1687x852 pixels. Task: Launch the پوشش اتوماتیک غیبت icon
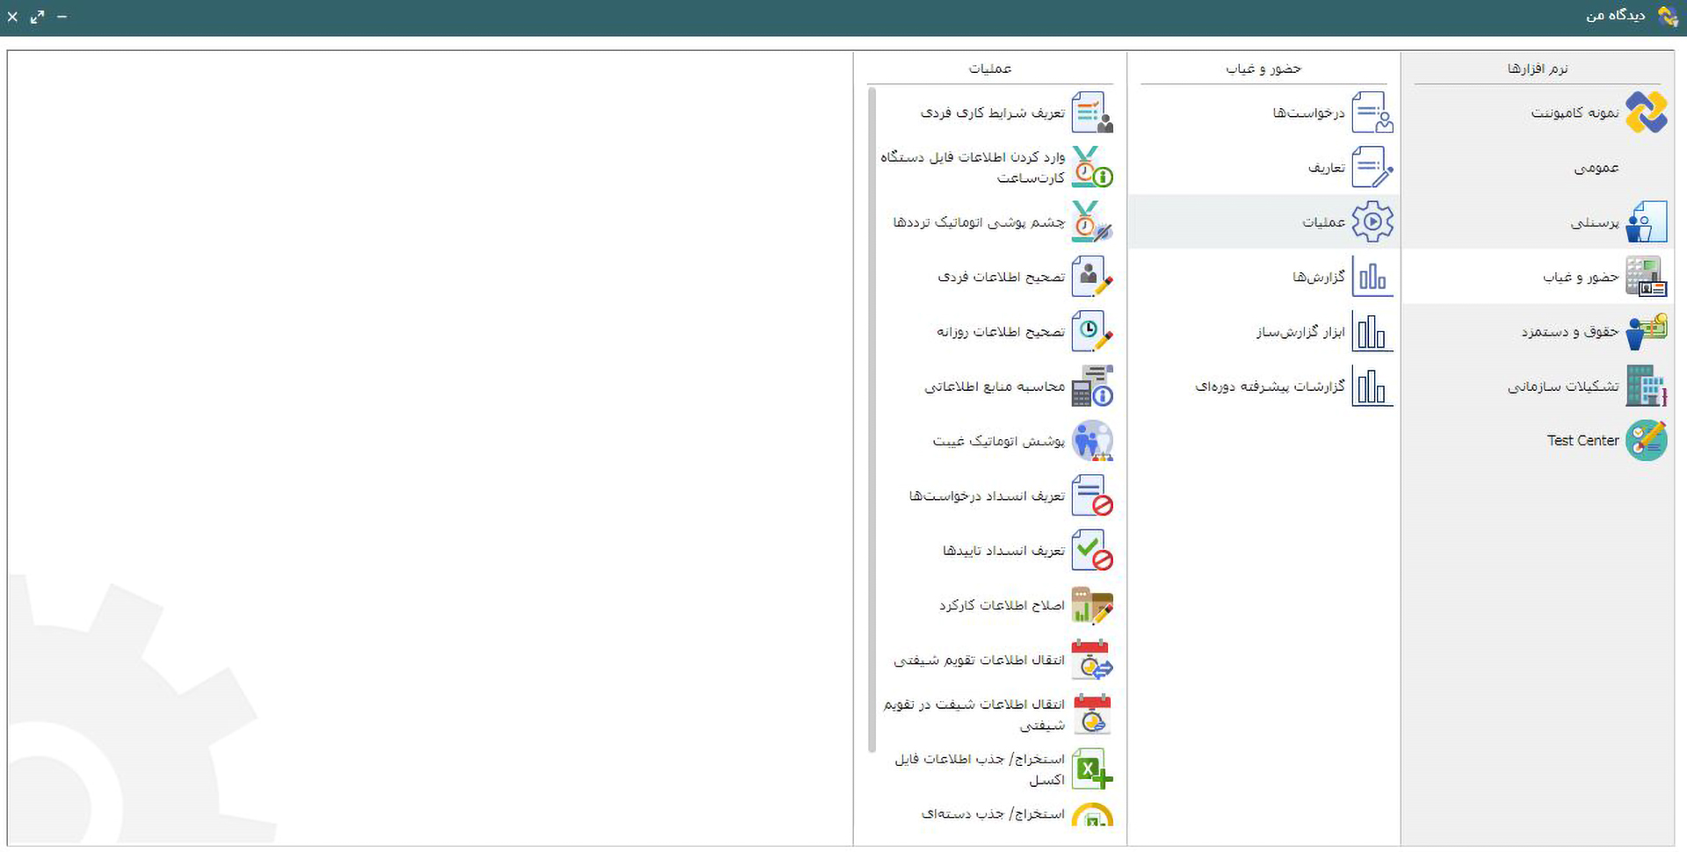[x=1091, y=441]
